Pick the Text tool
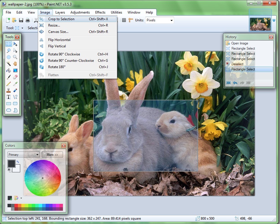Viewport: 280px width, 224px height. click(x=9, y=97)
